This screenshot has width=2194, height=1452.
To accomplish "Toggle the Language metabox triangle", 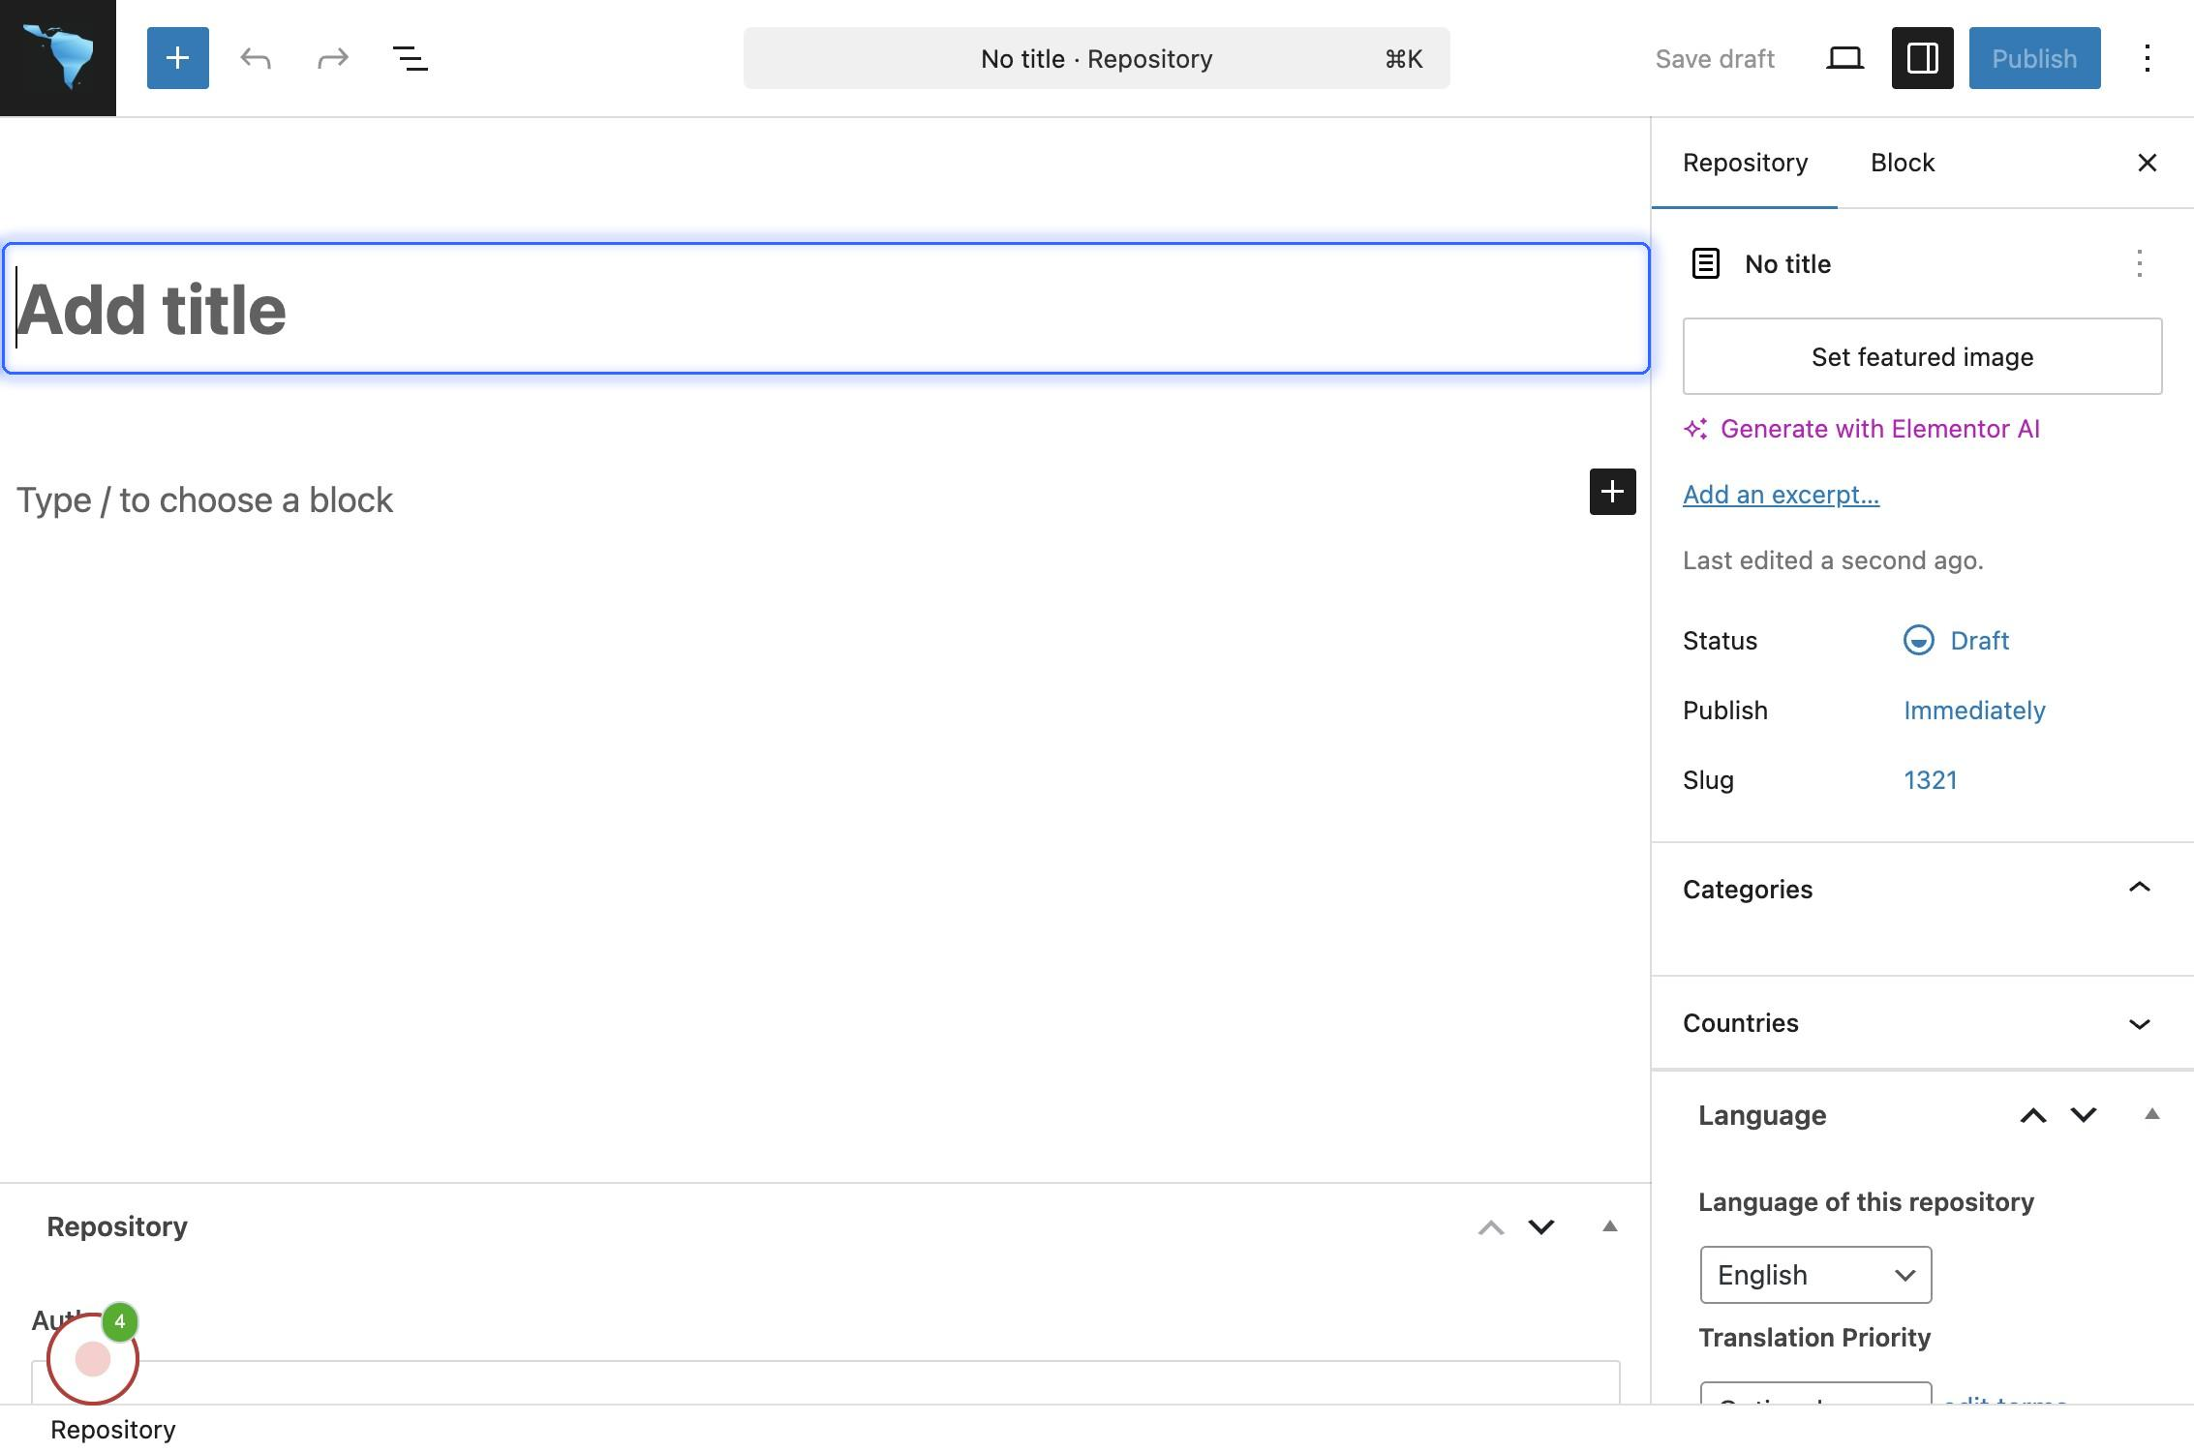I will 2151,1114.
